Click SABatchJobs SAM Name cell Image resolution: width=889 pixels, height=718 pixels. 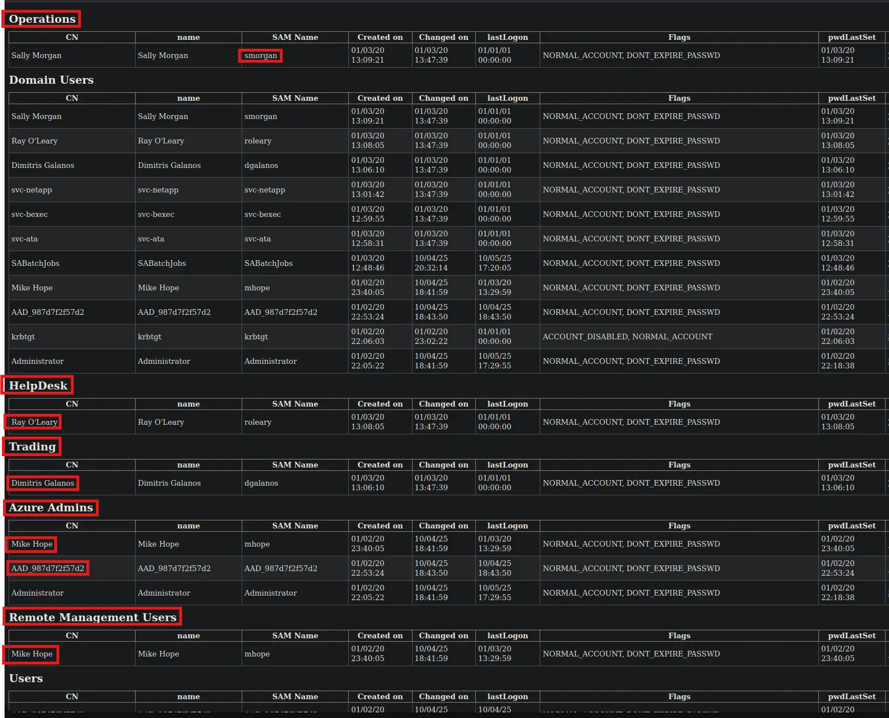pos(268,264)
